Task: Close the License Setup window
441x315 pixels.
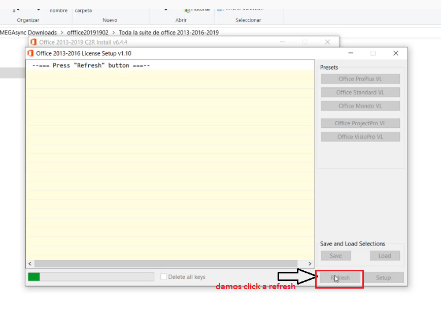Action: [x=396, y=53]
